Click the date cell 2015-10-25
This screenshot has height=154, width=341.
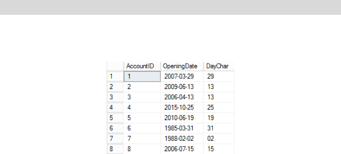[x=181, y=107]
